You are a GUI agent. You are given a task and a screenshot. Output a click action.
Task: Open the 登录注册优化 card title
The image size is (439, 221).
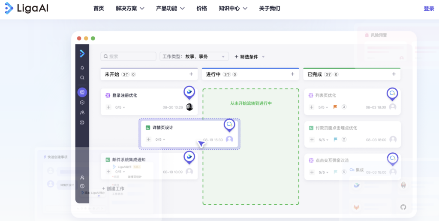click(x=125, y=96)
